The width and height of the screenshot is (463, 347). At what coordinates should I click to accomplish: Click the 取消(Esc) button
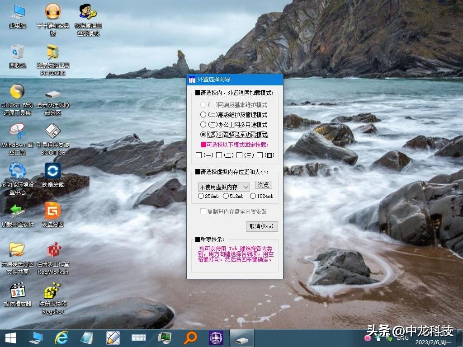pos(261,226)
